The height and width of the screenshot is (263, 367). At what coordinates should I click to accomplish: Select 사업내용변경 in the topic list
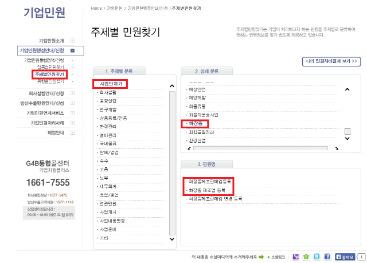point(112,221)
